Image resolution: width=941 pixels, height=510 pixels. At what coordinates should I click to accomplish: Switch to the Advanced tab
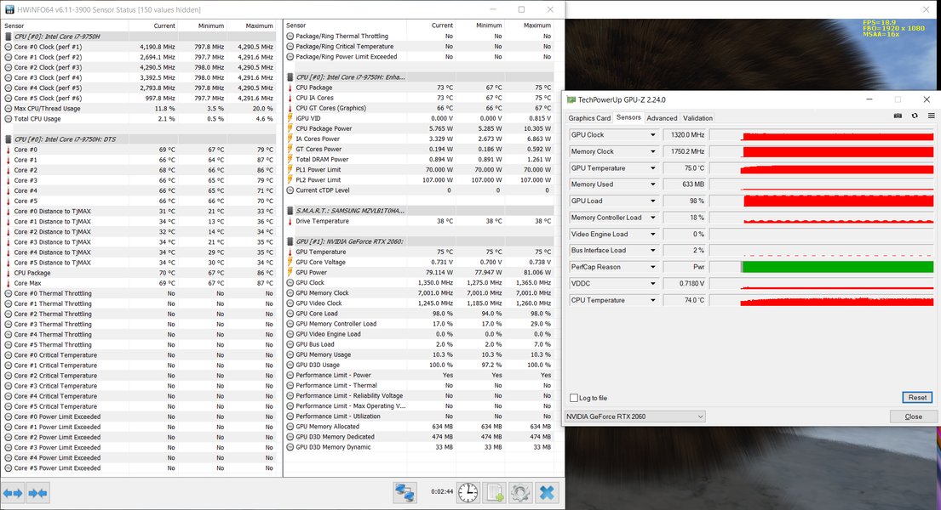[x=662, y=118]
